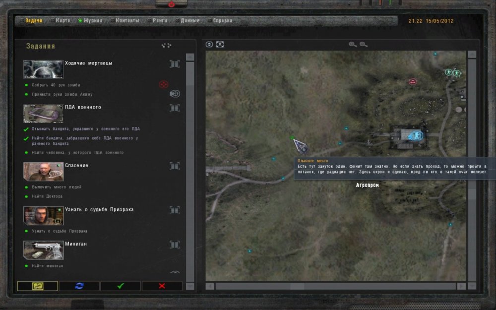
Task: Open description icon for Узнать о судьбе Призрака
Action: (x=175, y=210)
